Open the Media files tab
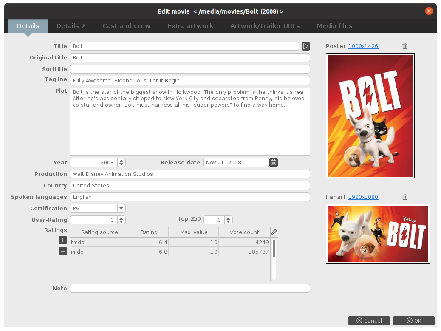Image resolution: width=441 pixels, height=331 pixels. point(334,26)
